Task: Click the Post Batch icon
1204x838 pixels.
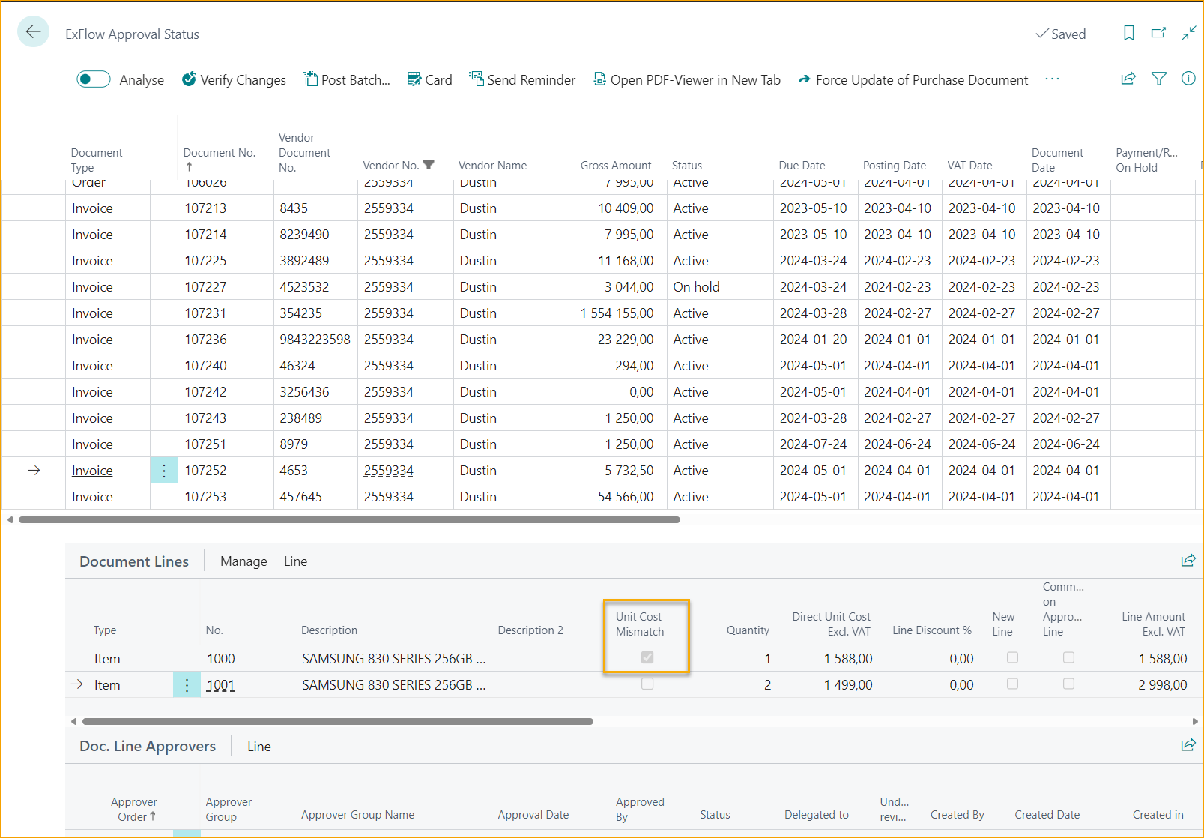Action: pos(310,79)
